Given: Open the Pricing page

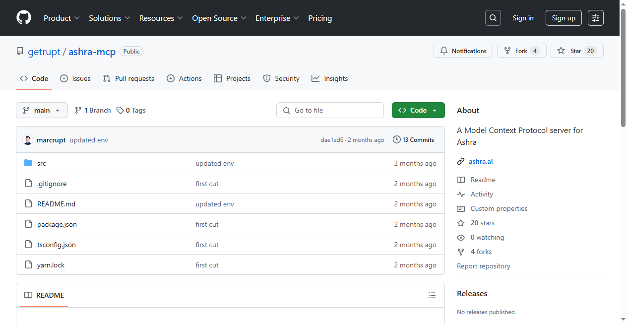Looking at the screenshot, I should point(320,18).
